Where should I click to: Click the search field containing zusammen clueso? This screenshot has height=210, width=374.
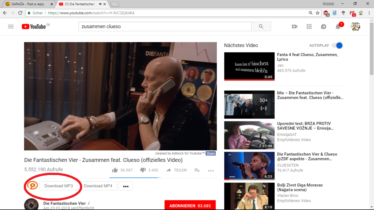(x=165, y=27)
